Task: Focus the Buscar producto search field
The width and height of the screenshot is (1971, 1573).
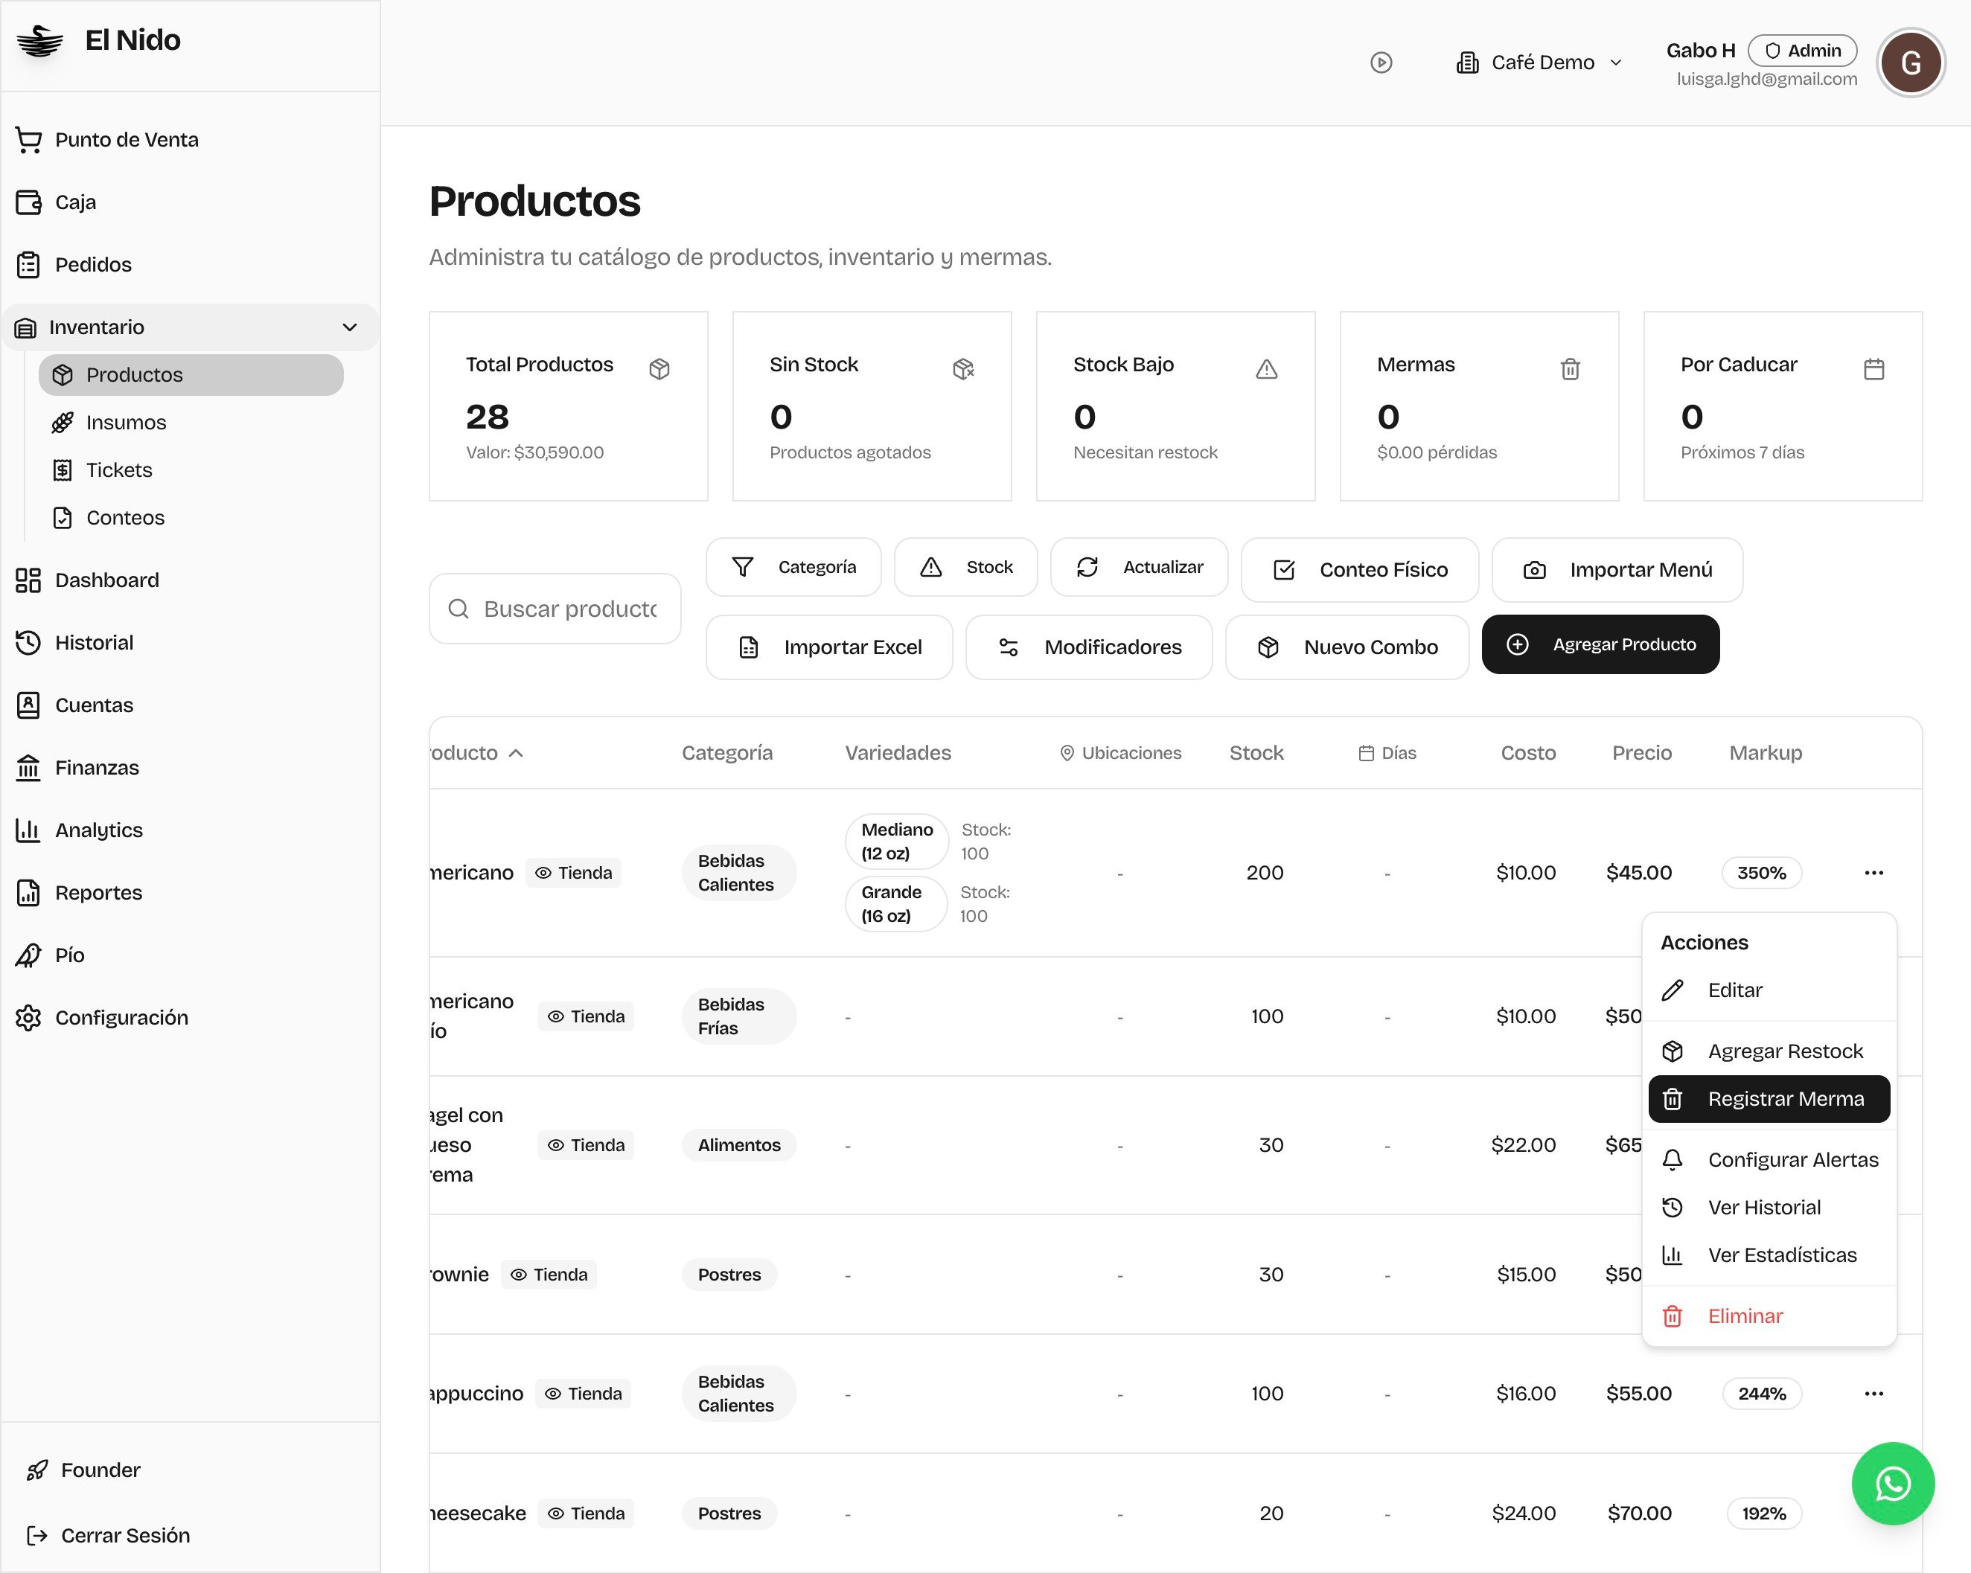Action: pos(555,609)
